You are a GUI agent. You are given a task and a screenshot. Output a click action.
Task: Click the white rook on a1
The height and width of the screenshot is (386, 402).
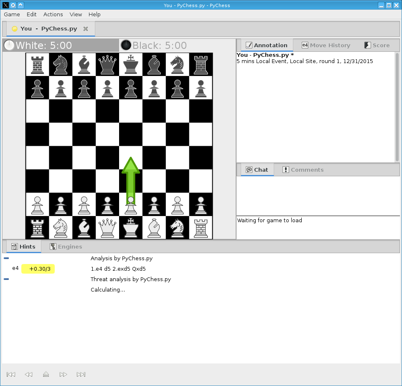[x=38, y=228]
